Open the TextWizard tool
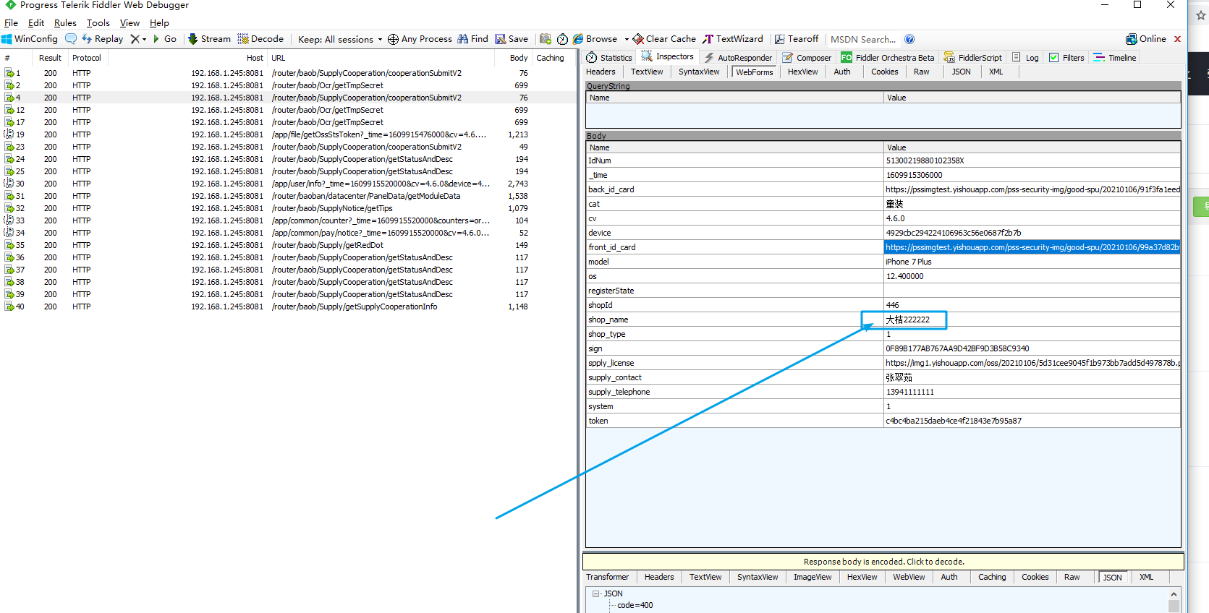 (x=733, y=39)
